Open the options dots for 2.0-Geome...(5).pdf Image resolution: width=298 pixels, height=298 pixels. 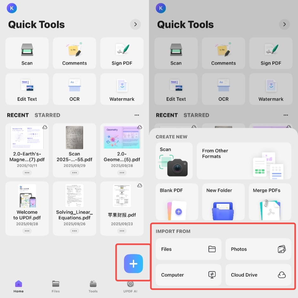coord(122,173)
